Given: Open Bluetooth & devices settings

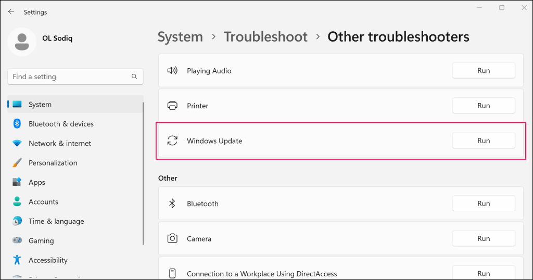Looking at the screenshot, I should coord(61,124).
